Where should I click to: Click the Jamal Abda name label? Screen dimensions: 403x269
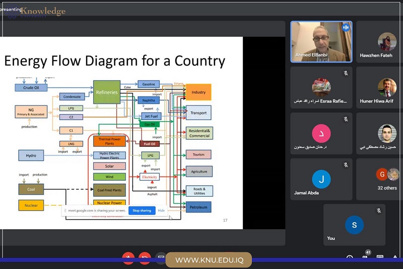click(x=306, y=193)
